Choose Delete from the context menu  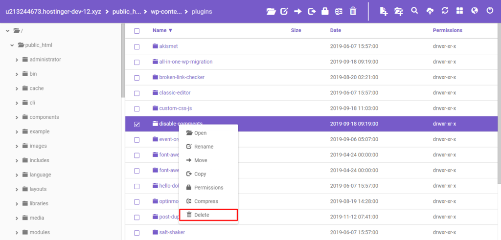click(202, 215)
